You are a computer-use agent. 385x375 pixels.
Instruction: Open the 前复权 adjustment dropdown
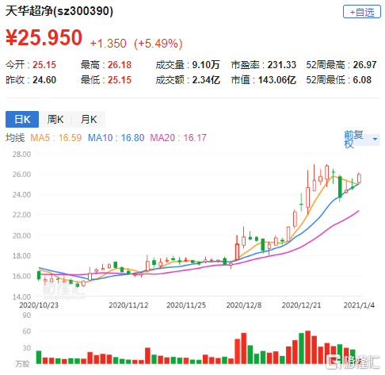pos(361,139)
